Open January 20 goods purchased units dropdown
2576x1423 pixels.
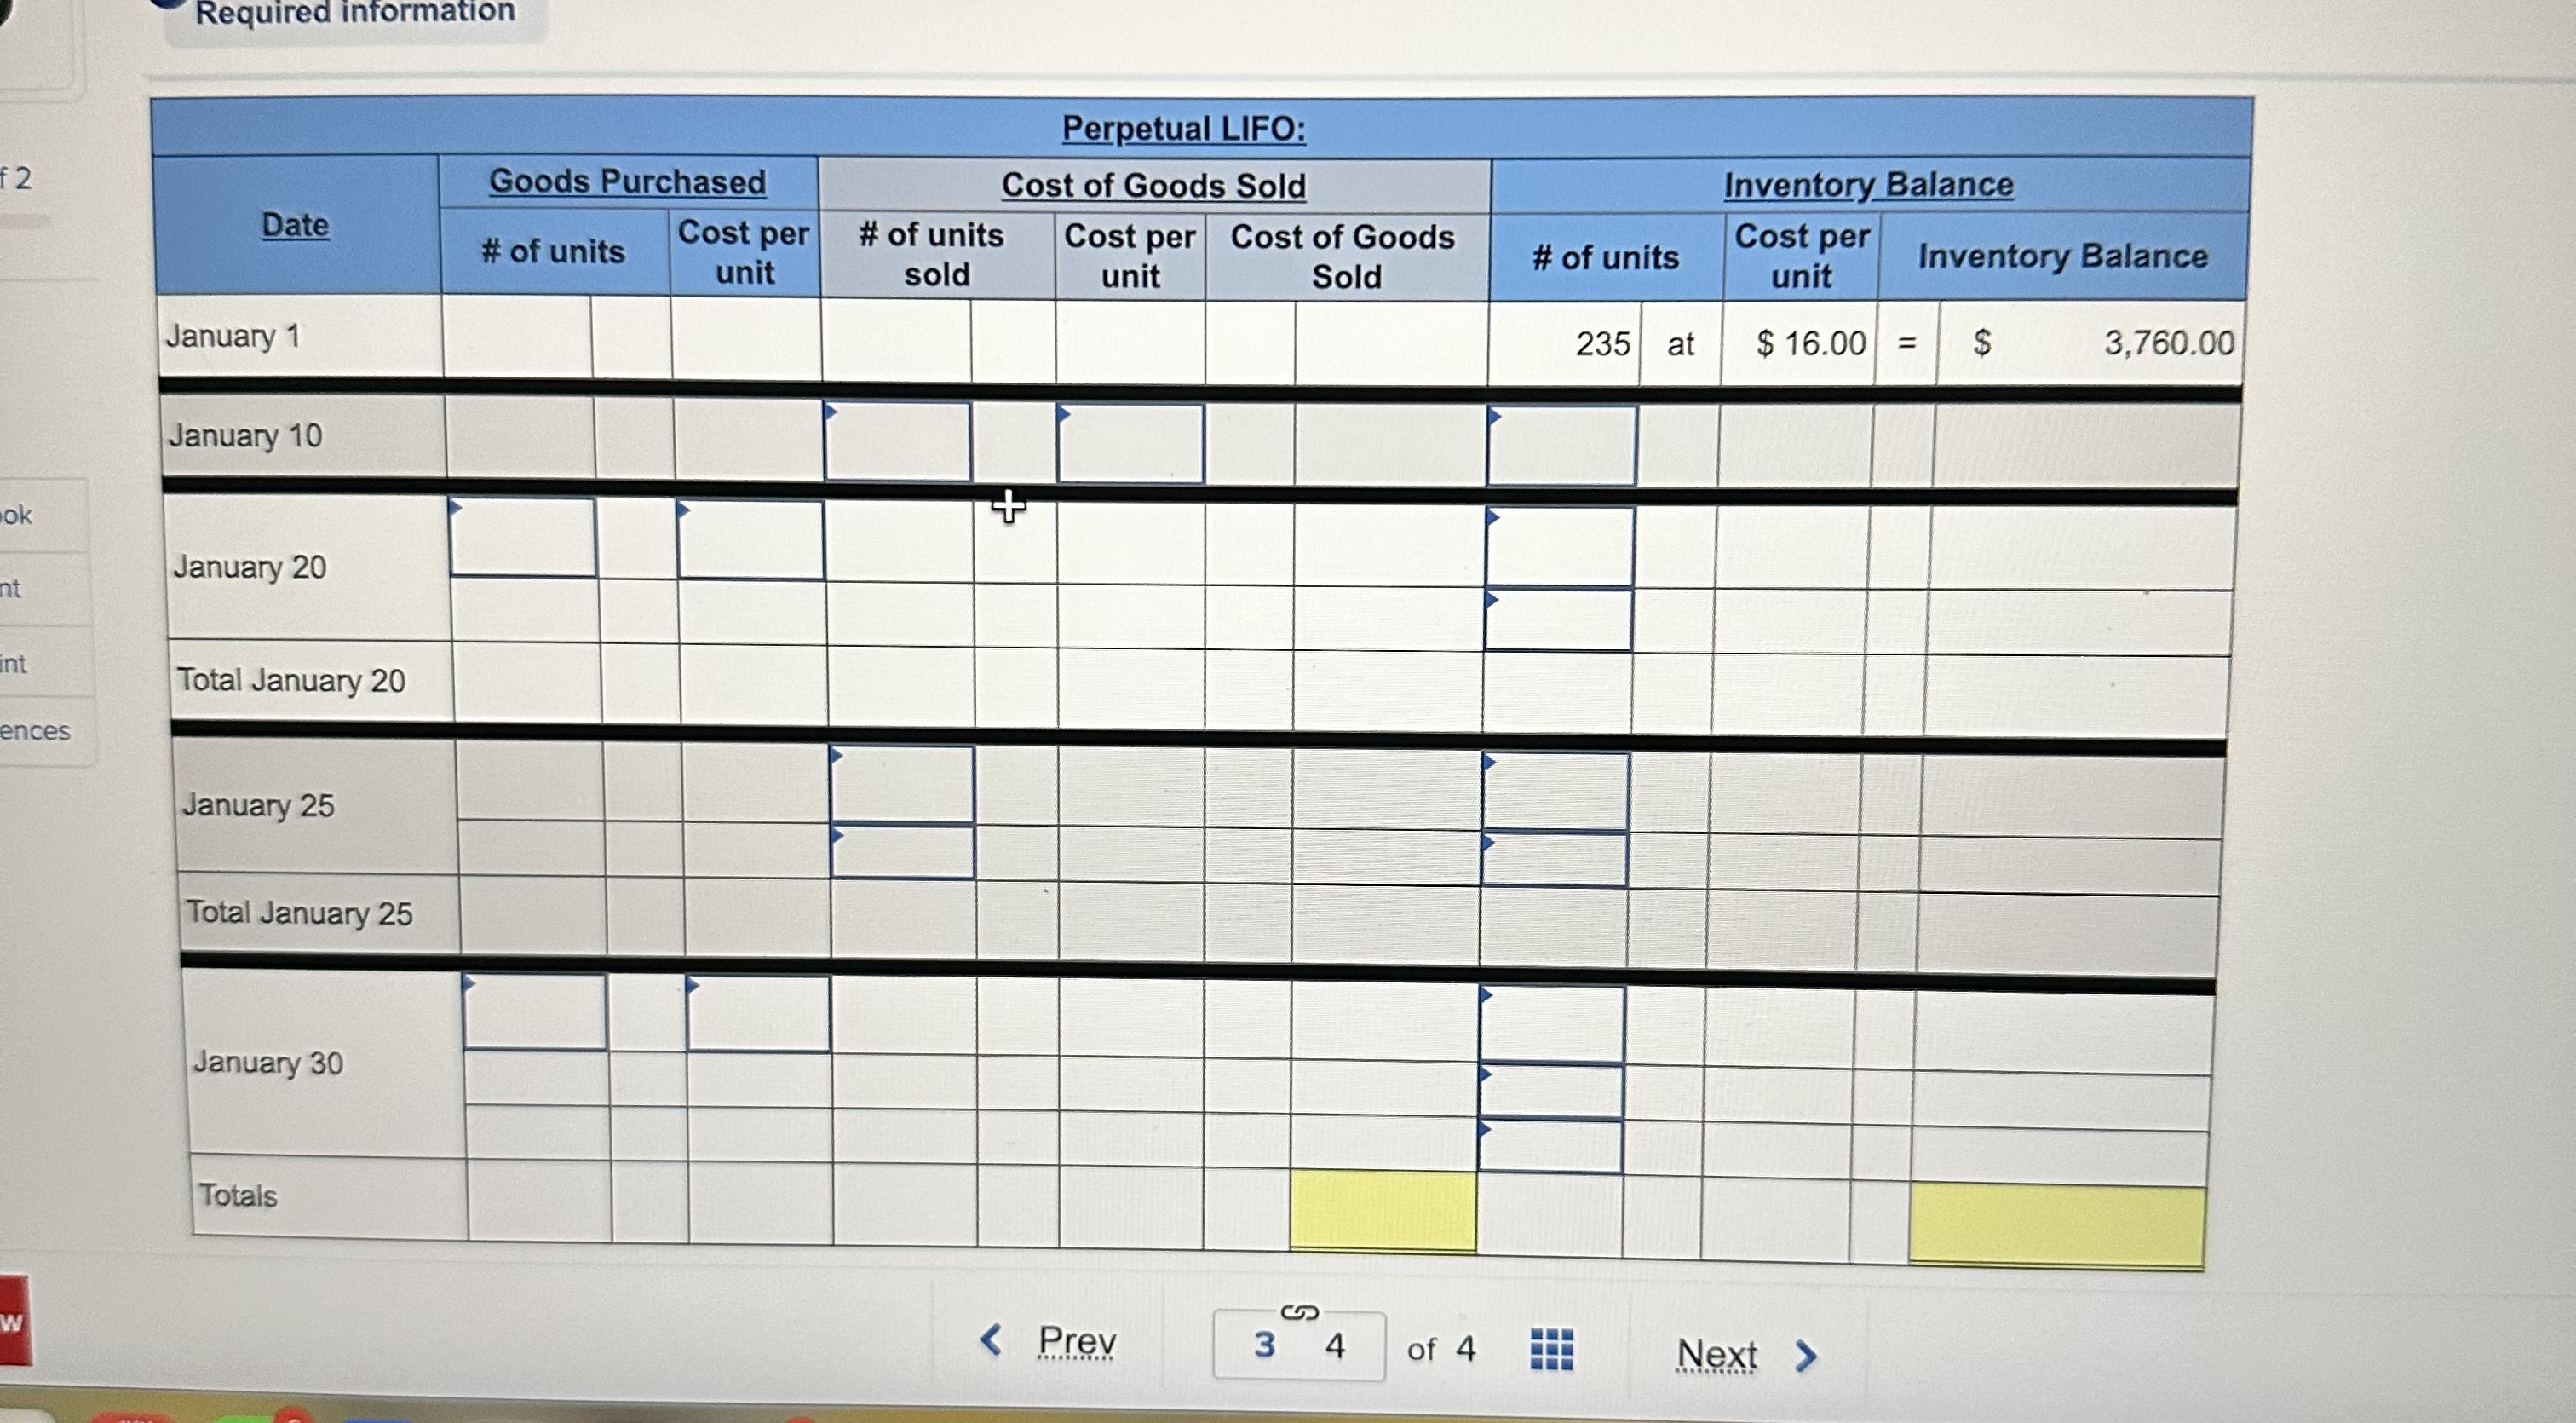(x=522, y=537)
